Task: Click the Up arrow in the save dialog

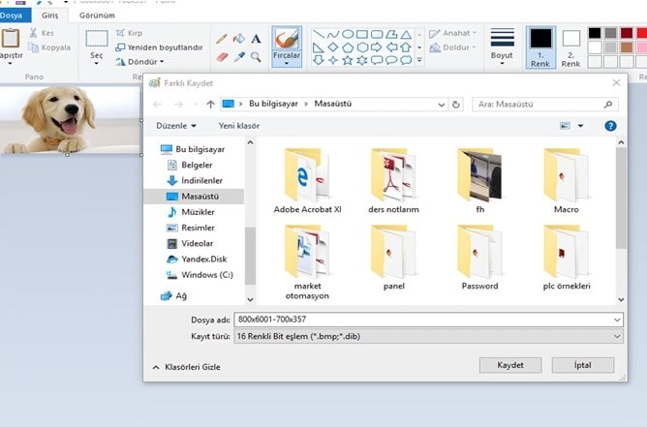Action: click(x=210, y=104)
